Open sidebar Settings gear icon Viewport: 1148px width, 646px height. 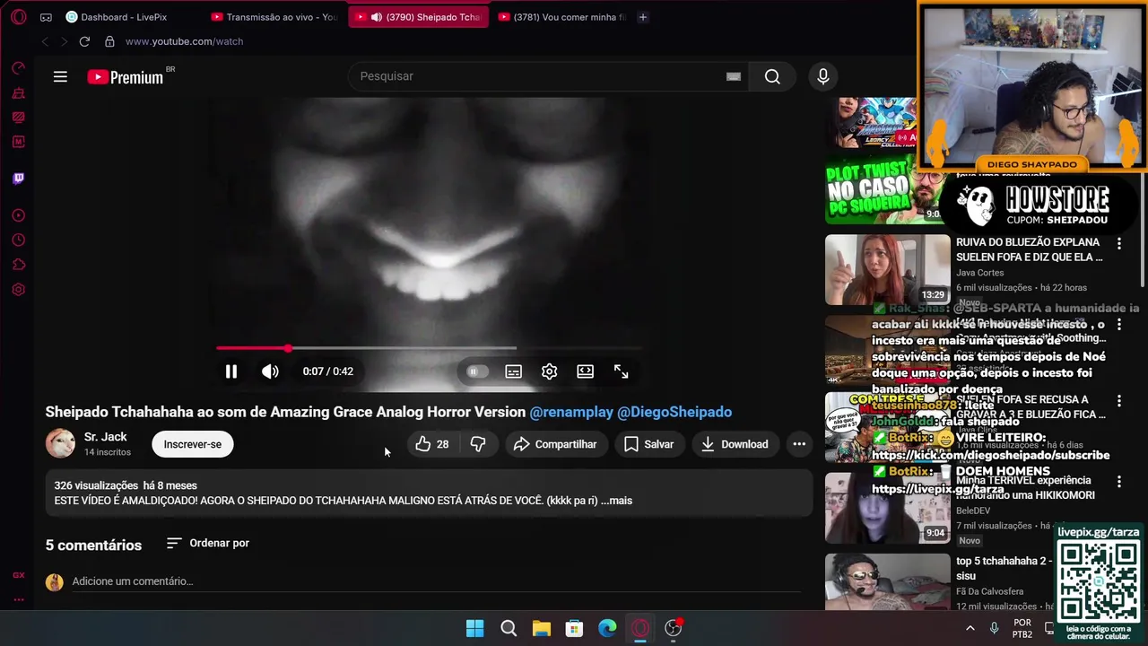(18, 290)
